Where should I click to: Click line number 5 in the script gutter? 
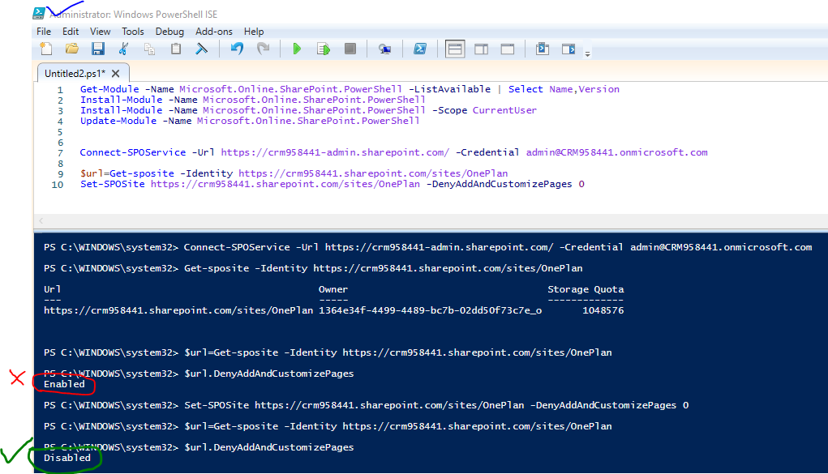(x=60, y=132)
